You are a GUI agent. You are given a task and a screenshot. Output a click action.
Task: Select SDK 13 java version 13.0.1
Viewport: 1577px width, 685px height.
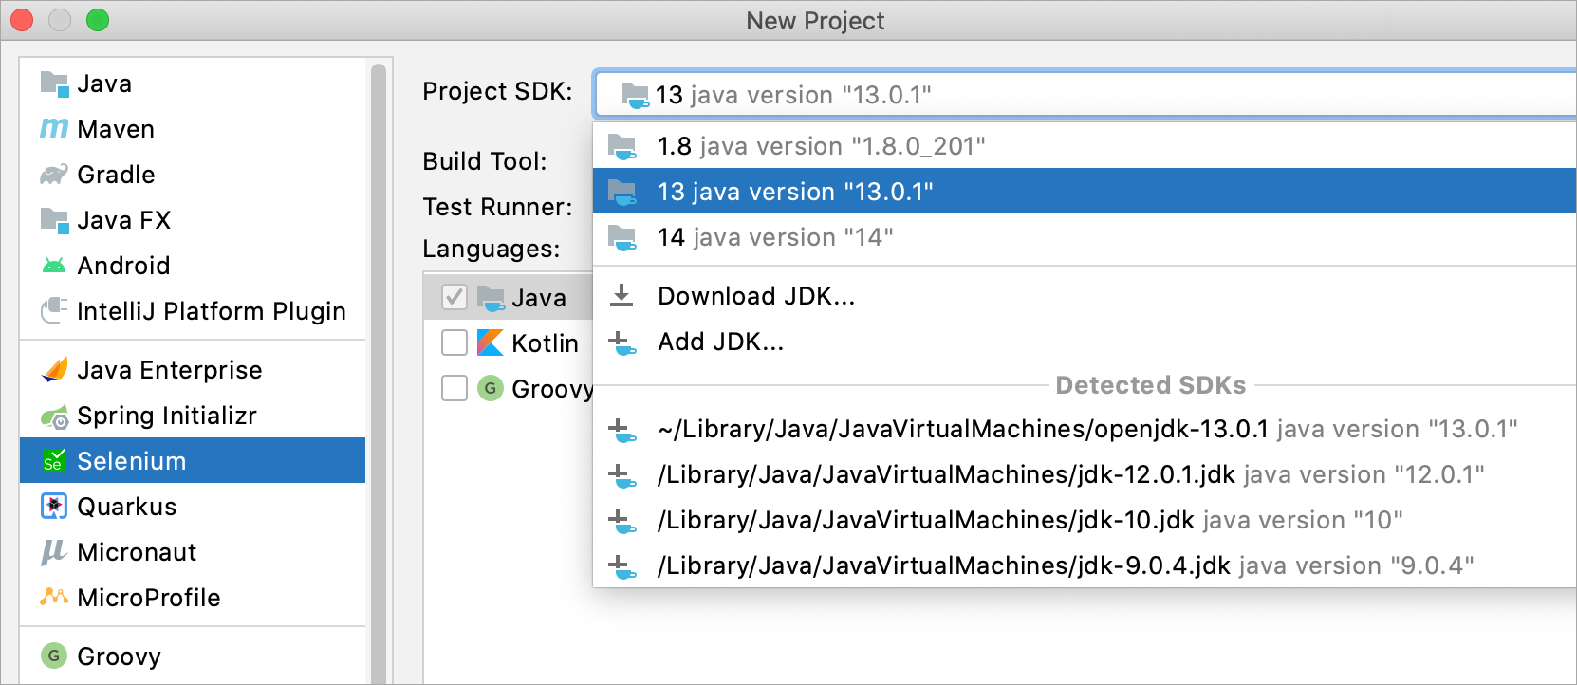click(x=1085, y=192)
